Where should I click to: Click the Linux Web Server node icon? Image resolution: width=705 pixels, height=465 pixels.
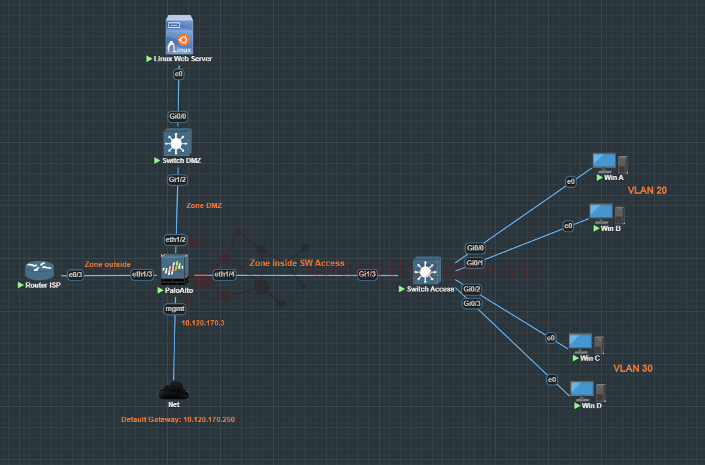point(178,36)
